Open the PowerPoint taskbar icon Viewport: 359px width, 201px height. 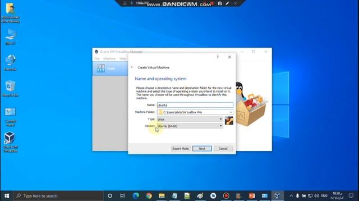[x=252, y=196]
